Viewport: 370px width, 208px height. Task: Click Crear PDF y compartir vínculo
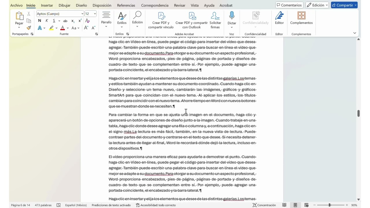(161, 20)
